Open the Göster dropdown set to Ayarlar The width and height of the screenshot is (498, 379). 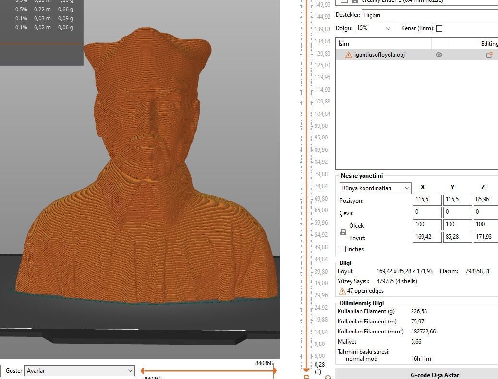tap(79, 371)
